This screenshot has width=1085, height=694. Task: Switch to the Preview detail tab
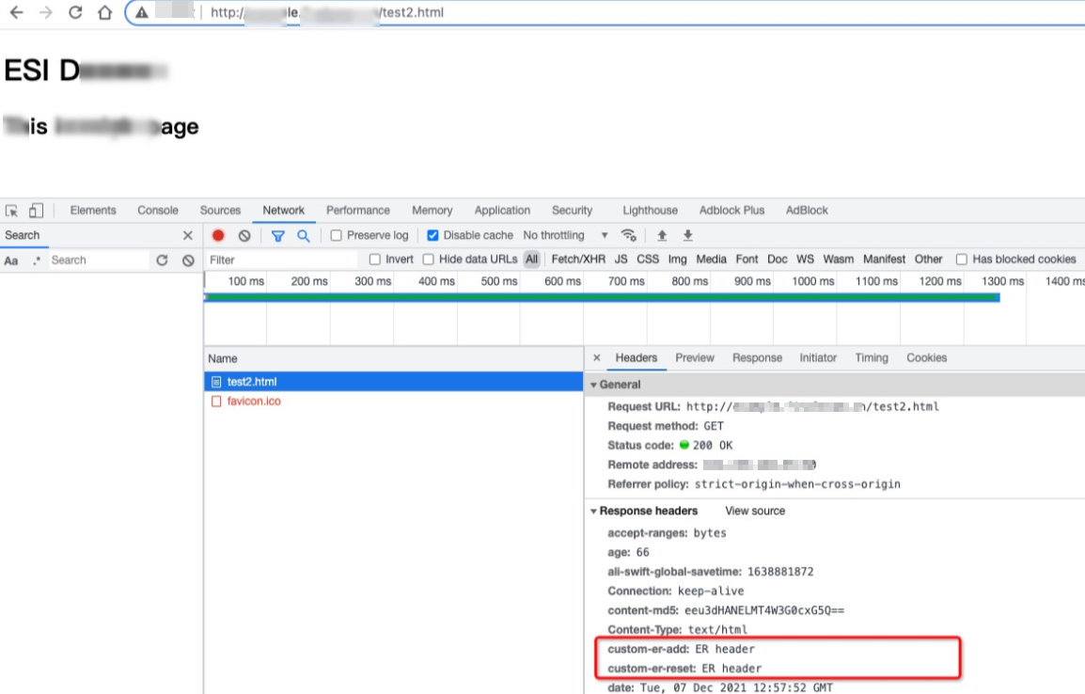pos(694,357)
